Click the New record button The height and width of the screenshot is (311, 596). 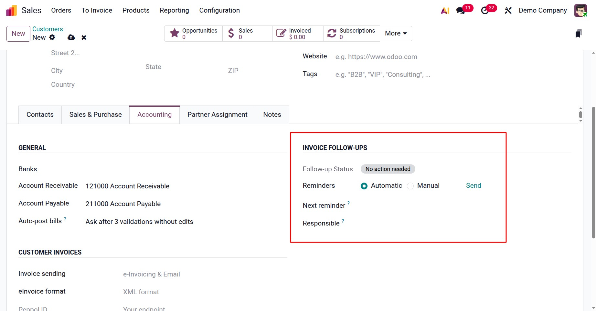click(18, 34)
